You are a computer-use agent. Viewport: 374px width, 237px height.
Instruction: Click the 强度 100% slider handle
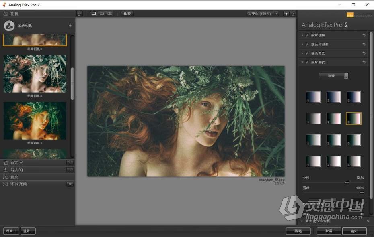pos(362,192)
